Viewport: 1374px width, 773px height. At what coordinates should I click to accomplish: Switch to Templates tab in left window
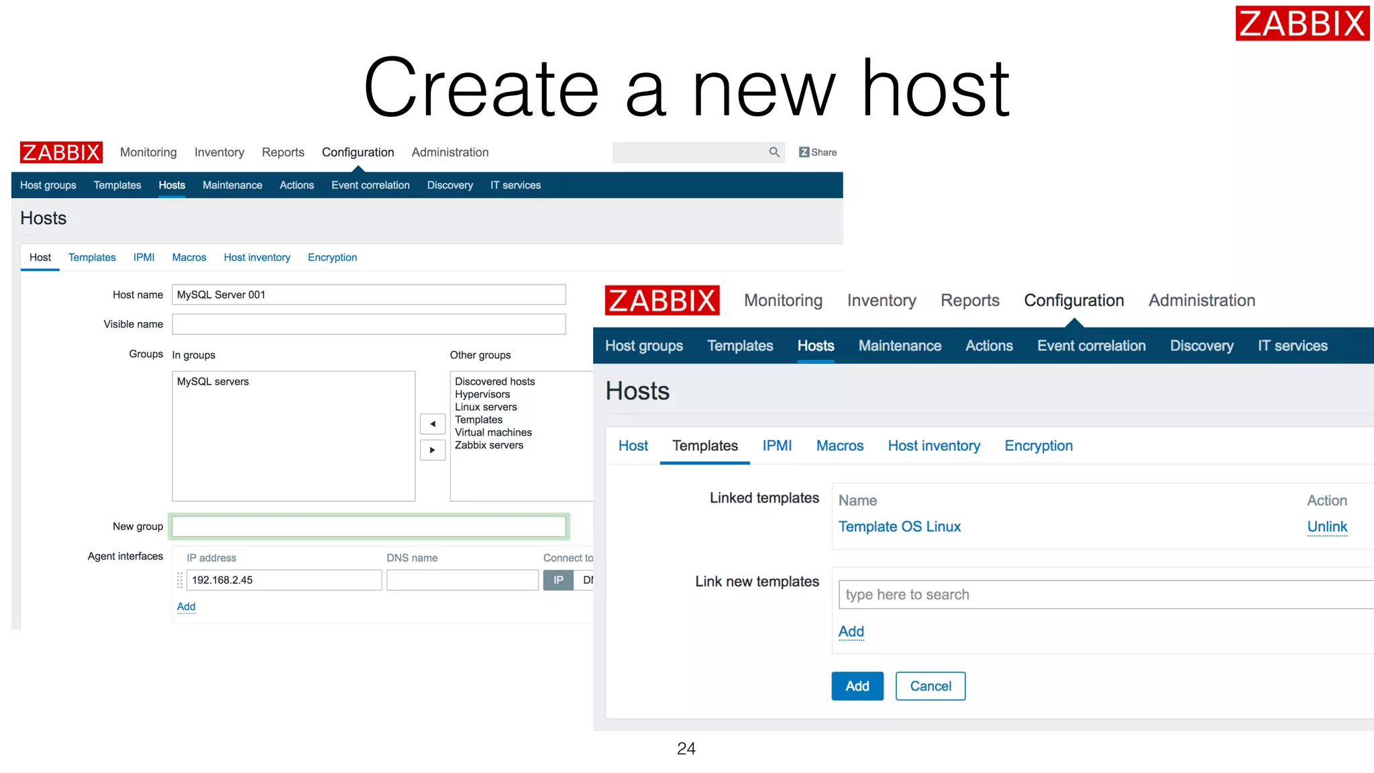(92, 258)
